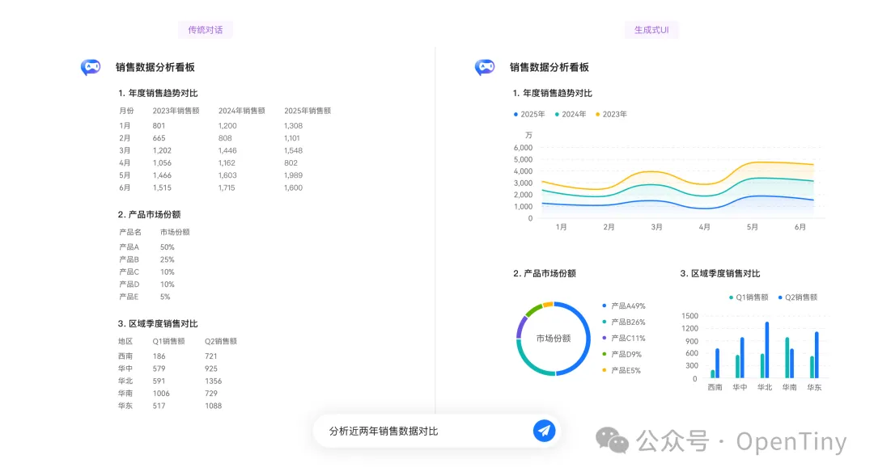Click the message input field reading 分析近两年销售数据对比
Viewport: 874px width, 476px height.
pyautogui.click(x=380, y=431)
